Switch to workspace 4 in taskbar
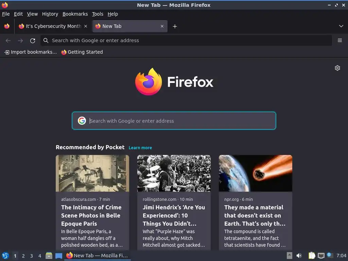This screenshot has height=261, width=348. 40,256
